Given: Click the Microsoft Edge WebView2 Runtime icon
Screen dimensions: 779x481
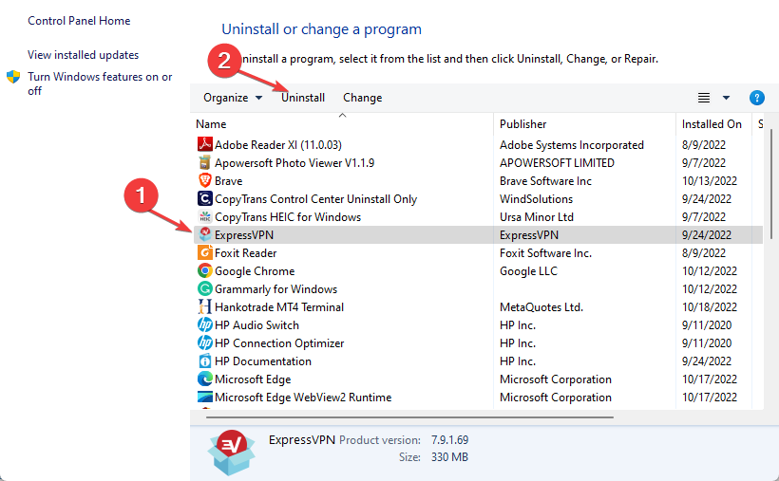Looking at the screenshot, I should coord(204,398).
